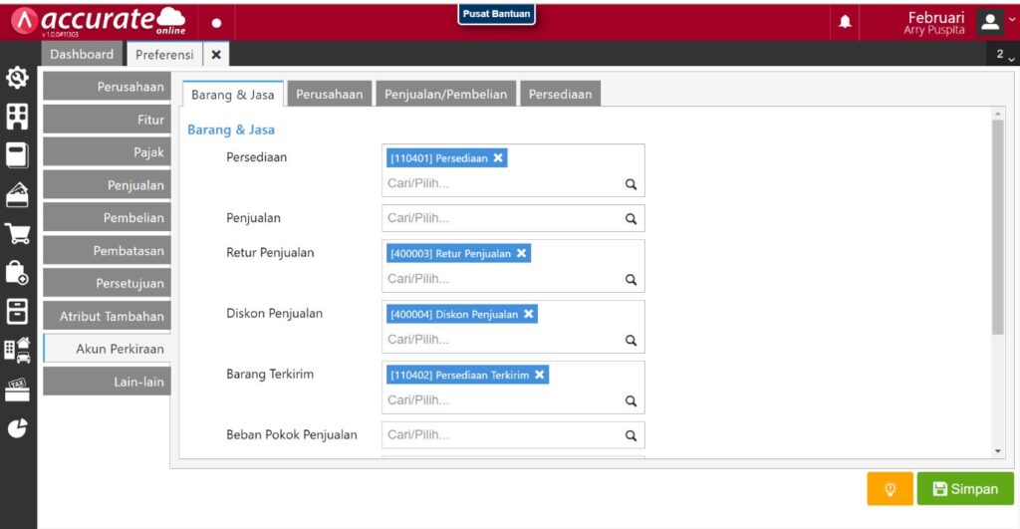Open the shopping cart sidebar icon
The image size is (1020, 529).
pos(17,234)
